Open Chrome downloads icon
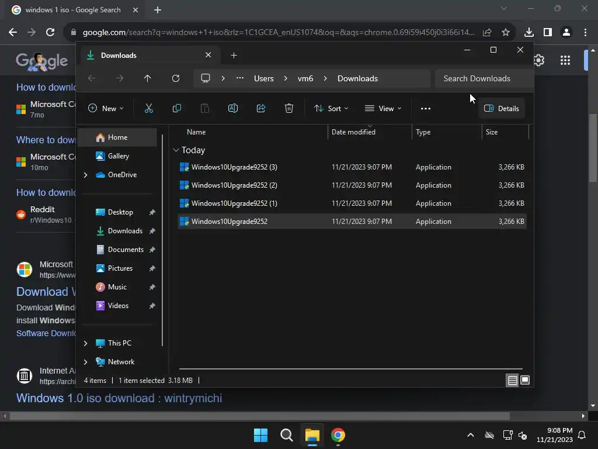Viewport: 598px width, 449px height. pos(529,32)
